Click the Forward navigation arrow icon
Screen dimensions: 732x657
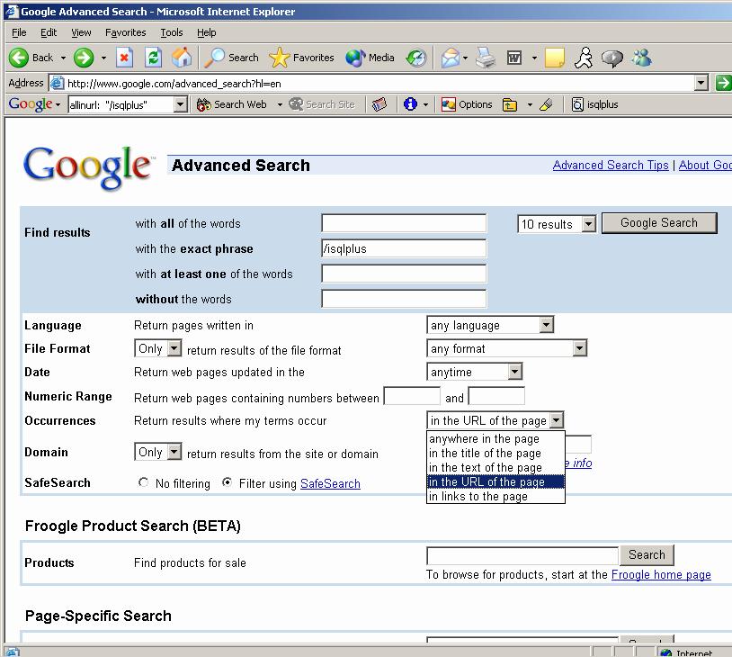click(84, 58)
